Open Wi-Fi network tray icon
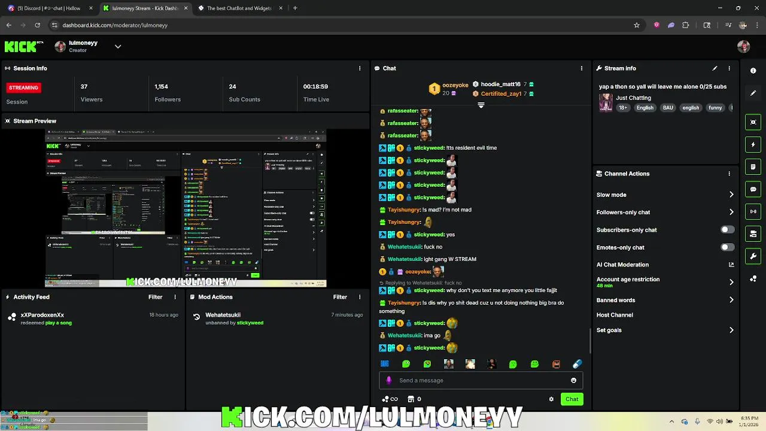This screenshot has height=431, width=766. tap(710, 421)
